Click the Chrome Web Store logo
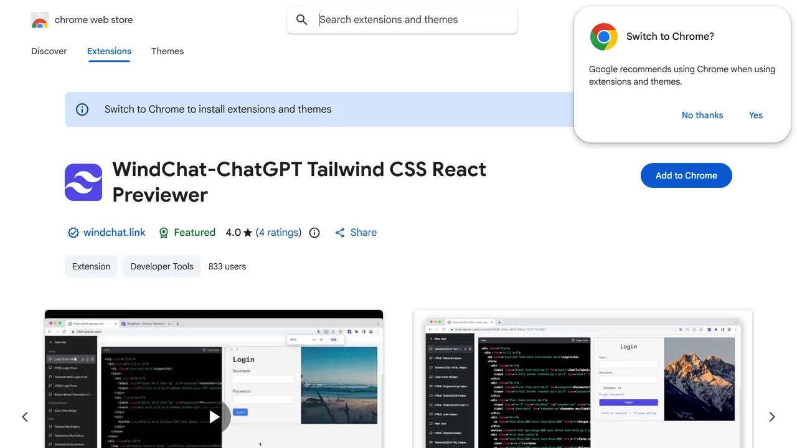Image resolution: width=797 pixels, height=448 pixels. 40,21
